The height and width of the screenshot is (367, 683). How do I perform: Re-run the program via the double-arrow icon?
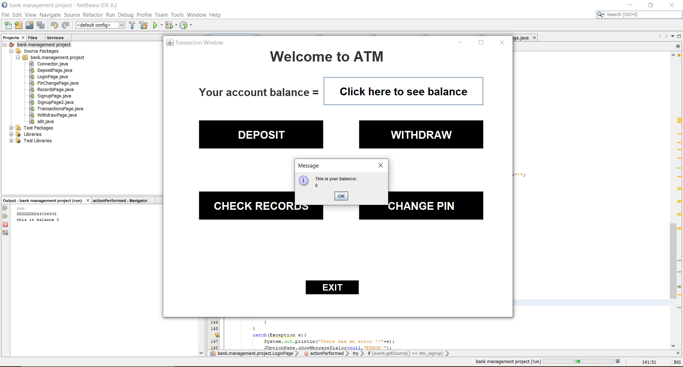coord(5,208)
